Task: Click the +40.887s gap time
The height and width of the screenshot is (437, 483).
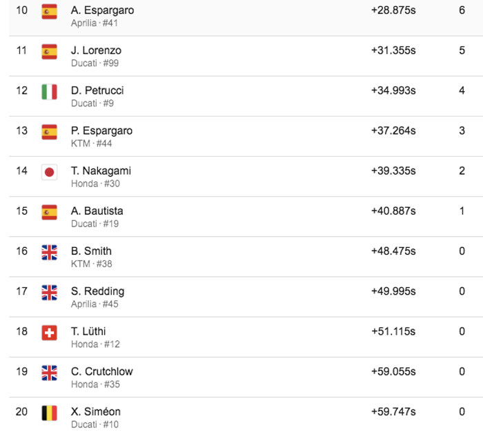Action: [393, 211]
